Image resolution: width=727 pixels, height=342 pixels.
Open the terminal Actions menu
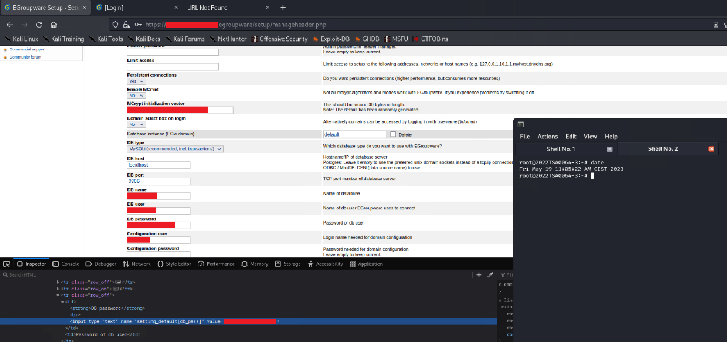pos(547,136)
